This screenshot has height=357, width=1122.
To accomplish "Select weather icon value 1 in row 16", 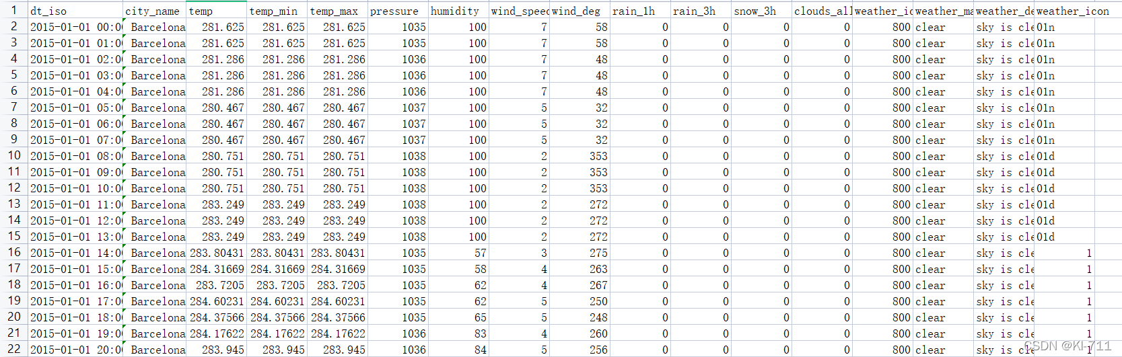I will point(1064,253).
